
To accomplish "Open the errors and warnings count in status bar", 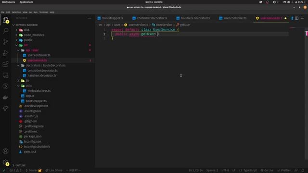I will [x=15, y=171].
